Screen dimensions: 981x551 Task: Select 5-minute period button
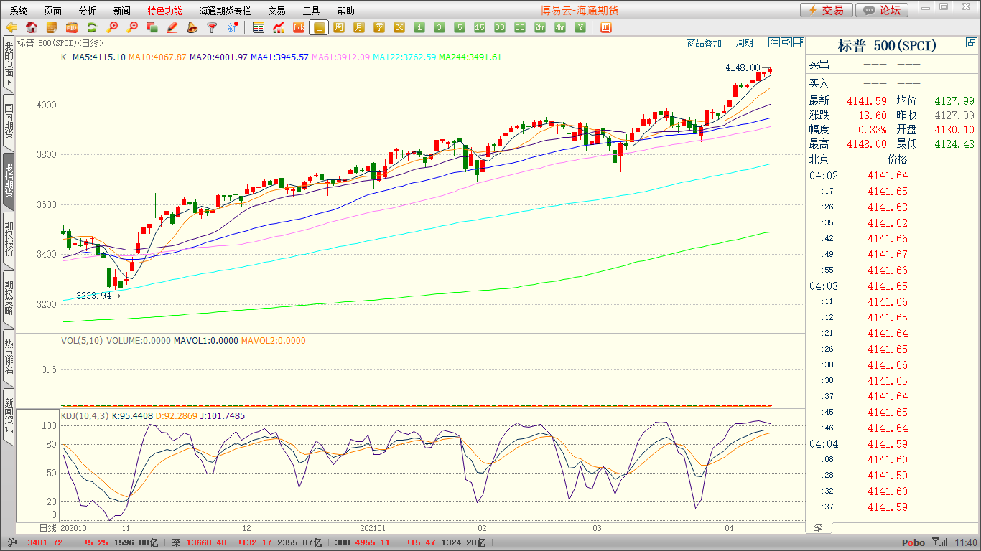tap(460, 27)
